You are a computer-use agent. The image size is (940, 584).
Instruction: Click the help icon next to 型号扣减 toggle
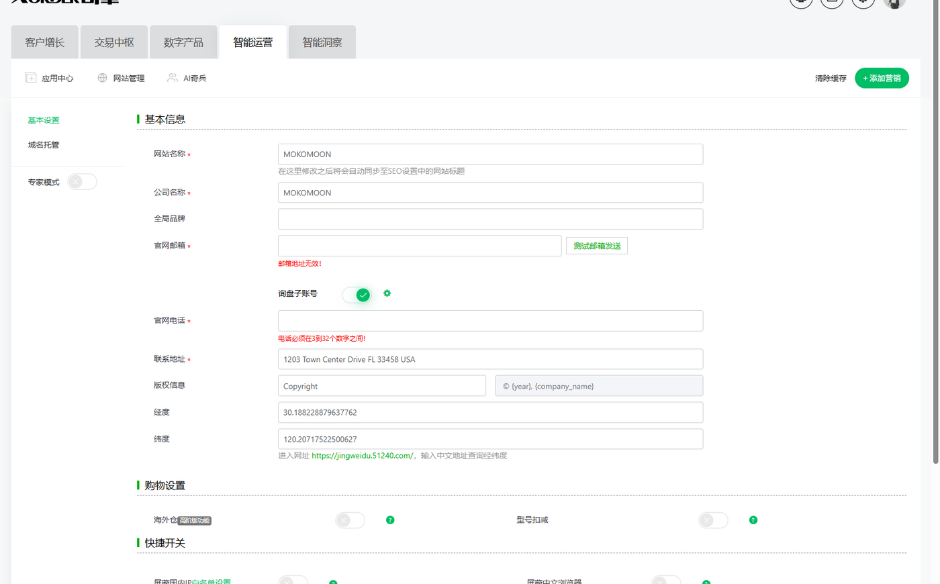(753, 520)
